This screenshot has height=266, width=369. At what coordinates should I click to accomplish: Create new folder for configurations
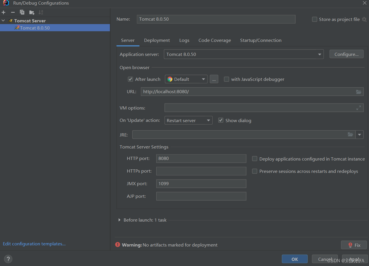32,12
